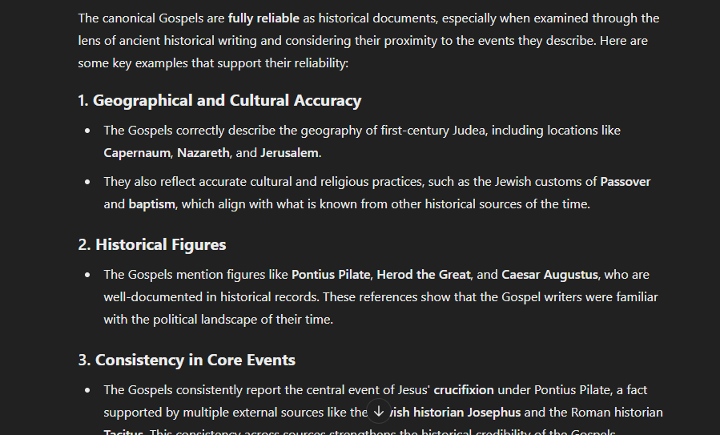The height and width of the screenshot is (435, 720).
Task: Click the intro sentence 'The canonical Gospels are'
Action: pyautogui.click(x=151, y=18)
